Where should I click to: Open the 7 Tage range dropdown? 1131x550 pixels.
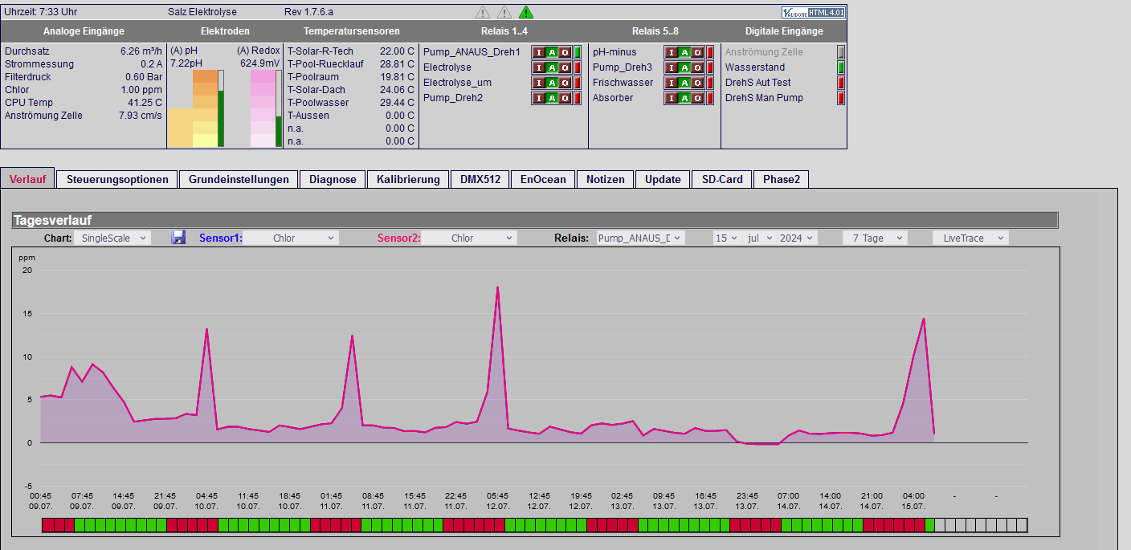(x=875, y=238)
